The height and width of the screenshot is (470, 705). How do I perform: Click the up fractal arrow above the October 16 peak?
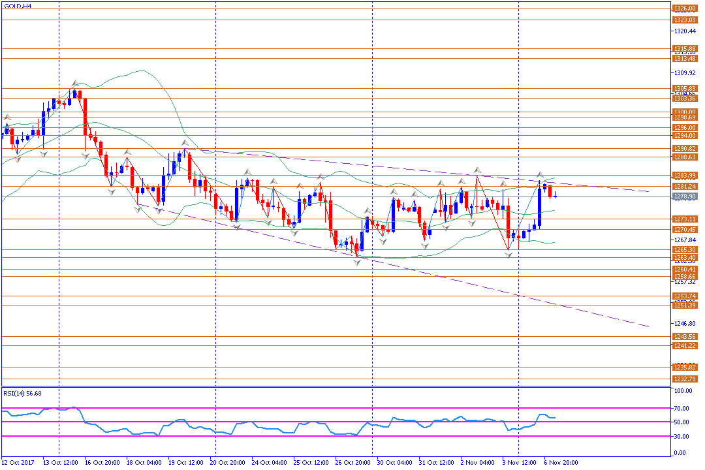(x=75, y=83)
